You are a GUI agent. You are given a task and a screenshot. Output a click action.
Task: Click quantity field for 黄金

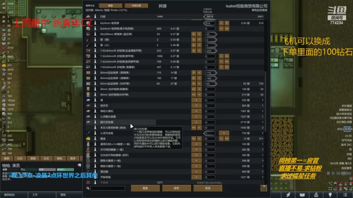tap(210, 139)
